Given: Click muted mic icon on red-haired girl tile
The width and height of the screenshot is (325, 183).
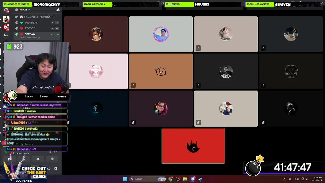Looking at the screenshot, I should point(133,122).
